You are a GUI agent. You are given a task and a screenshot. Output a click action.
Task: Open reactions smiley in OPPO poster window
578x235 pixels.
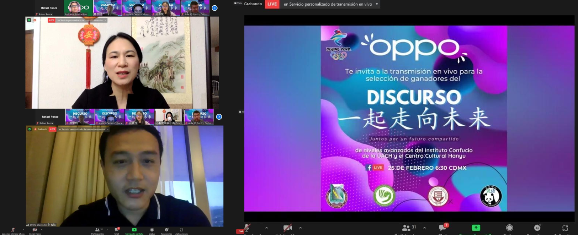(x=537, y=228)
